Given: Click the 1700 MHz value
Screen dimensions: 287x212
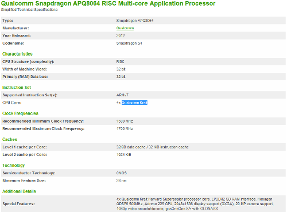Looking at the screenshot, I should coord(125,129).
